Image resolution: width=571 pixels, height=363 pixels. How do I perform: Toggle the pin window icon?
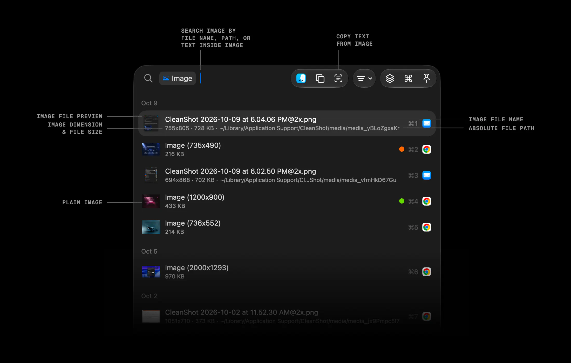coord(426,78)
